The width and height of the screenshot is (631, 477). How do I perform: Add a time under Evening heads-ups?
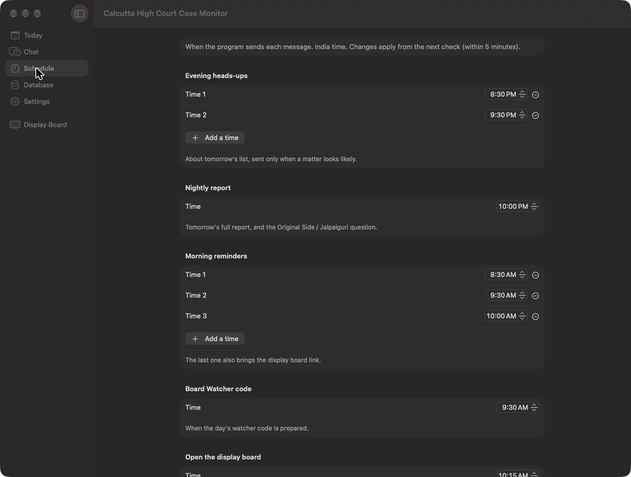[215, 137]
